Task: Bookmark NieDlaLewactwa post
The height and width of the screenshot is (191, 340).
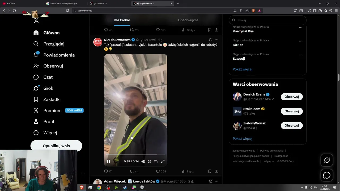Action: point(210,171)
